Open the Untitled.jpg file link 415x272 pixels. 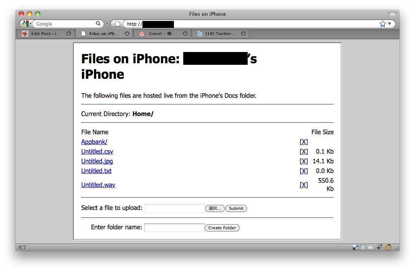tap(97, 161)
